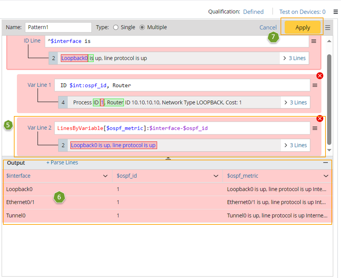The height and width of the screenshot is (278, 341).
Task: Click the Cancel link
Action: (268, 28)
